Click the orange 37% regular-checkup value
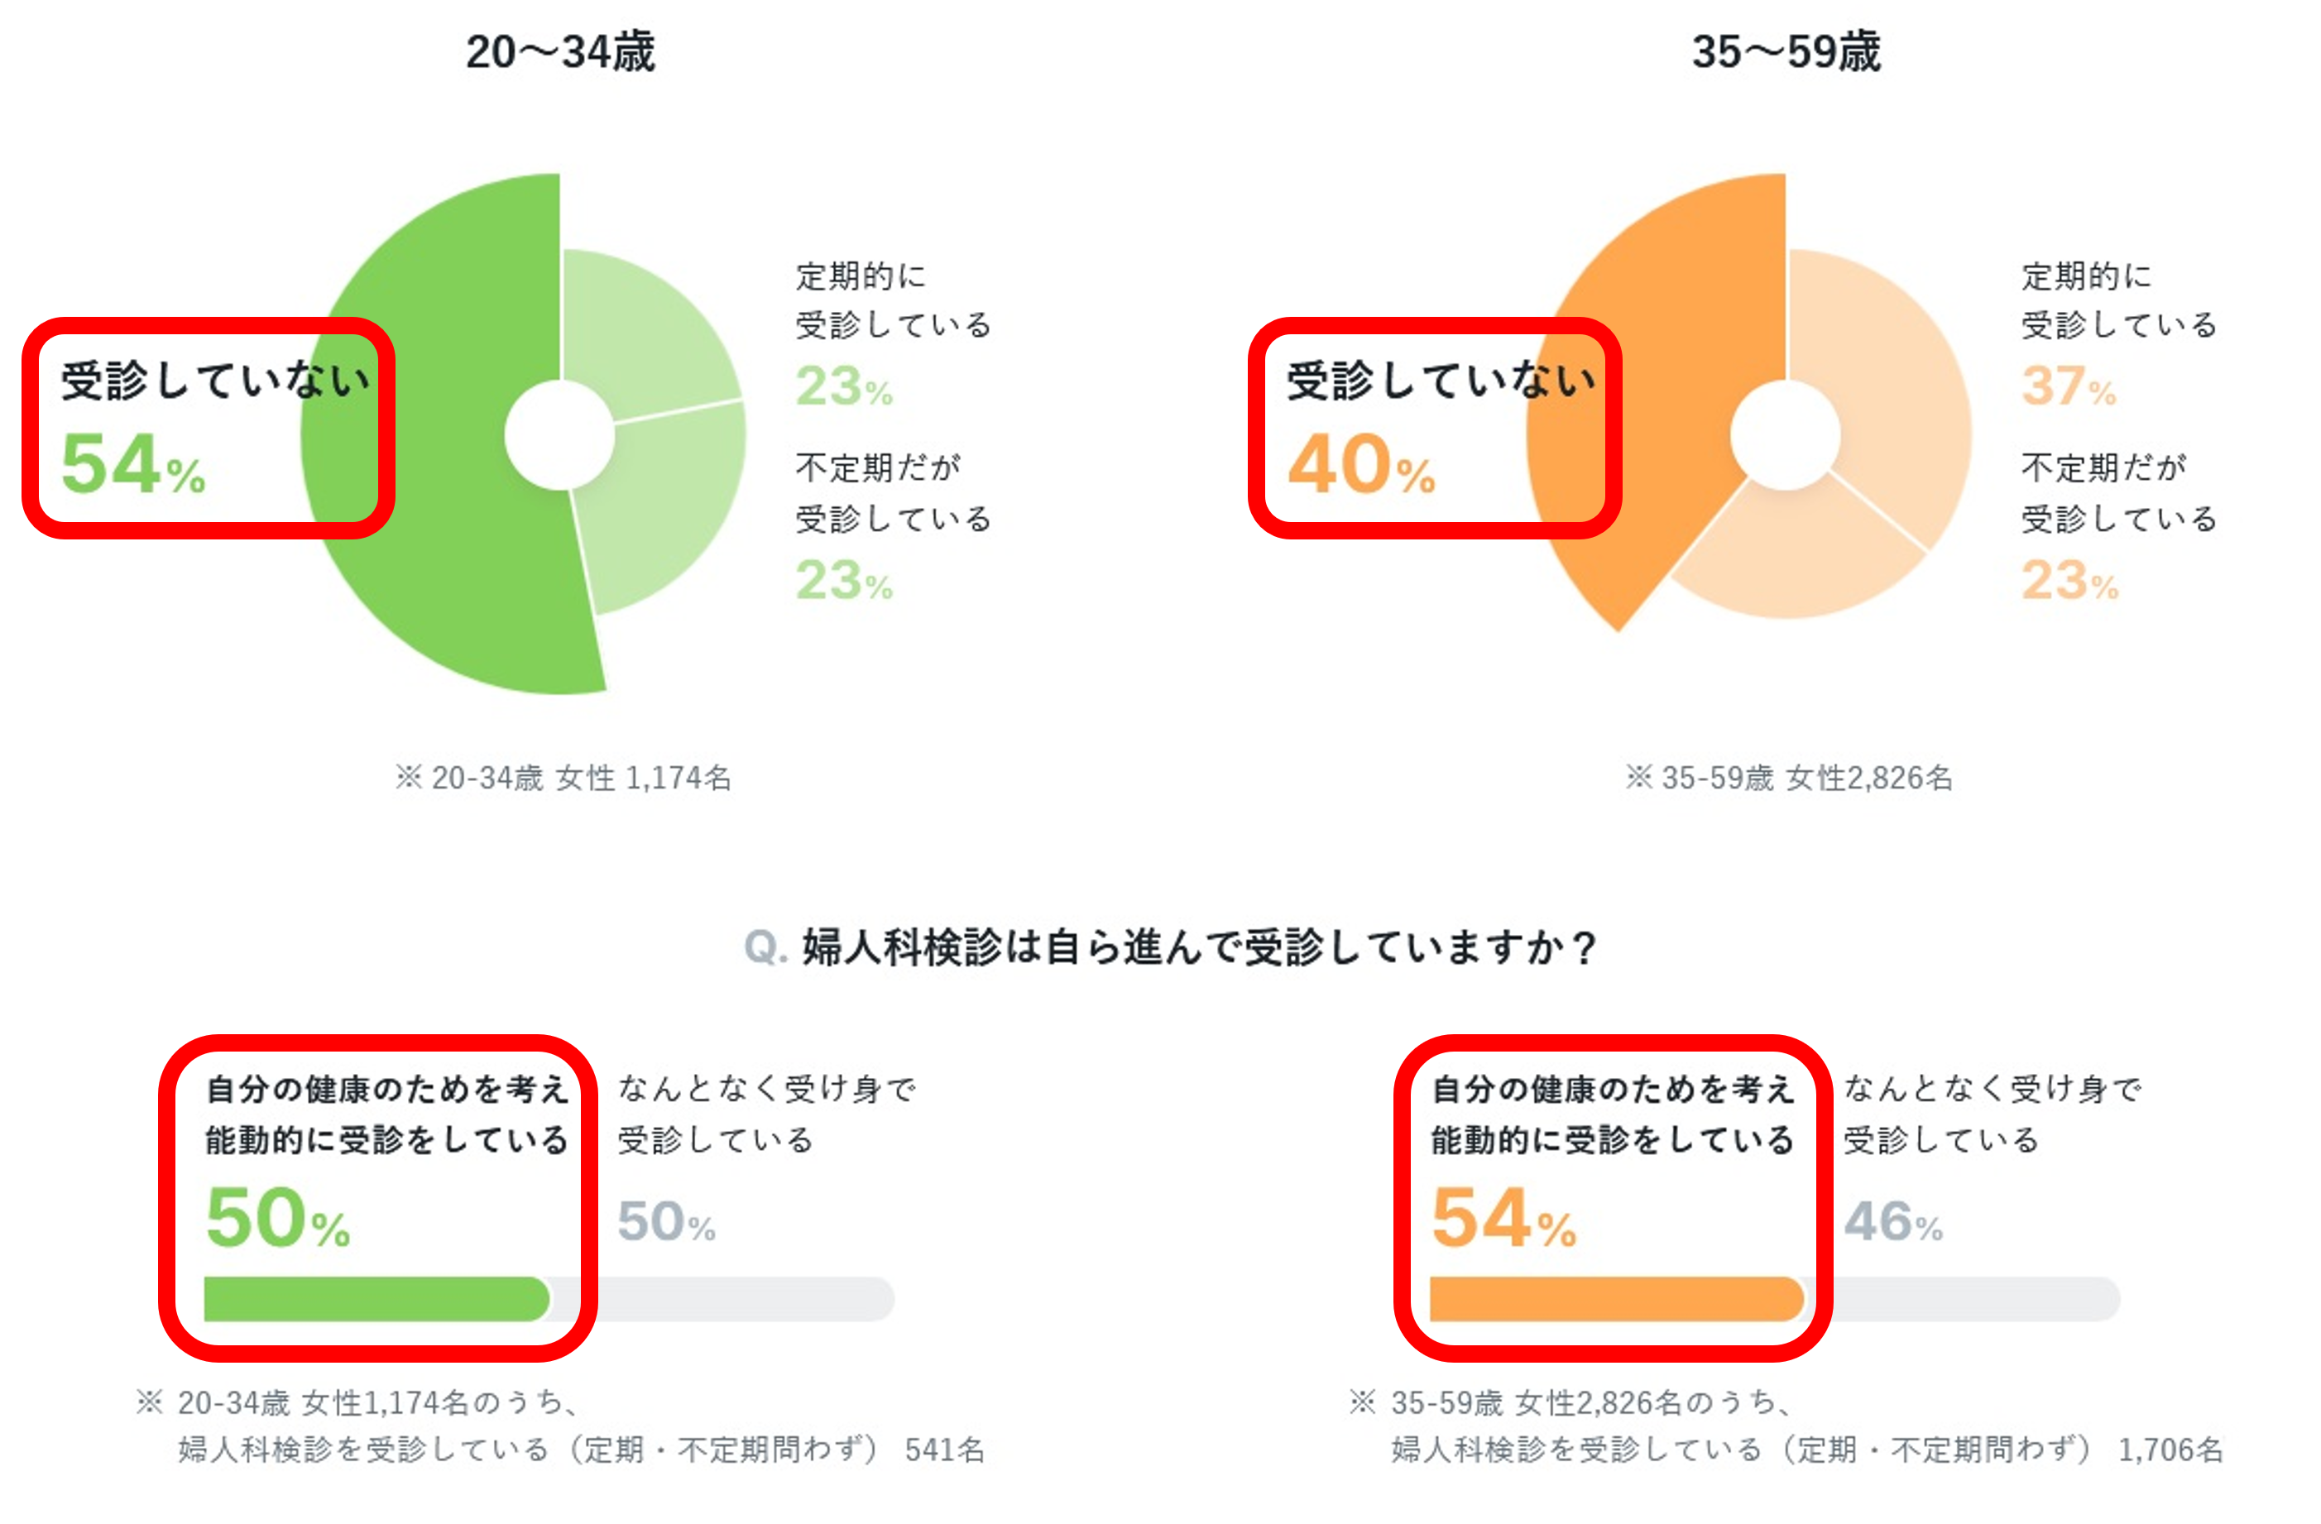The image size is (2321, 1524). pyautogui.click(x=2069, y=387)
